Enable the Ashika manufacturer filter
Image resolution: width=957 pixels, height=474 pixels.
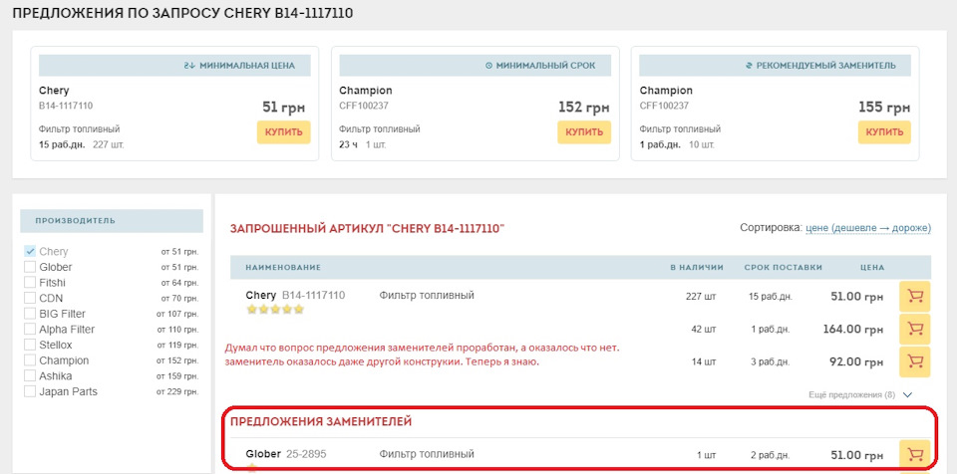[x=30, y=375]
